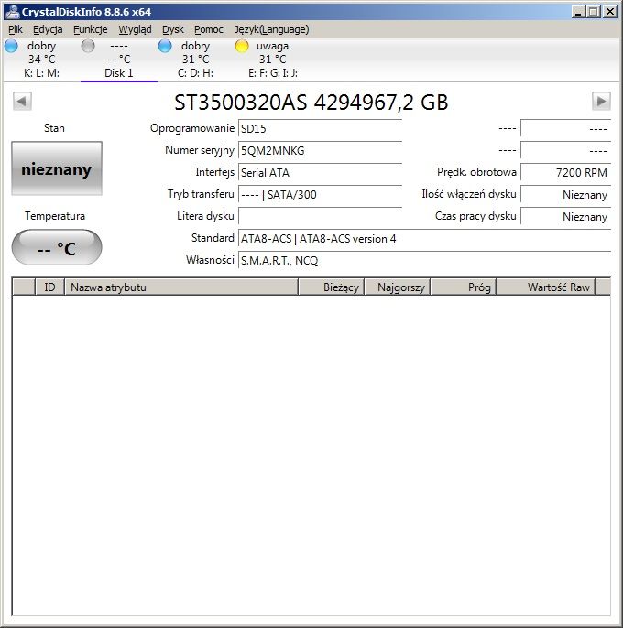
Task: Open the Edycja menu
Action: point(48,29)
